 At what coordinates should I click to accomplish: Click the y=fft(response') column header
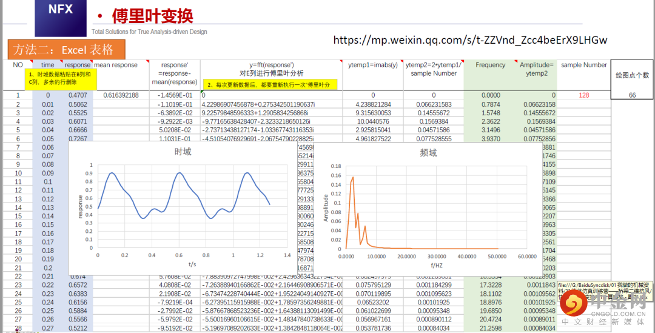(x=271, y=66)
